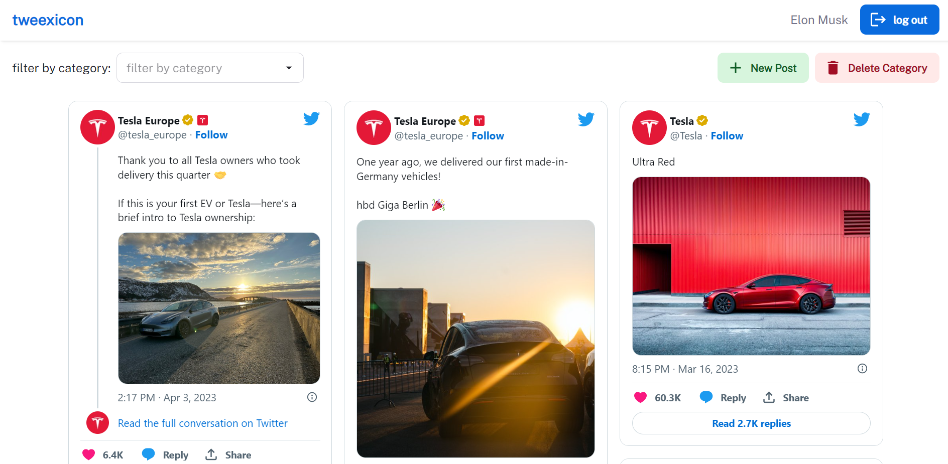
Task: Click the info icon beside Mar 16, 2023
Action: click(862, 369)
